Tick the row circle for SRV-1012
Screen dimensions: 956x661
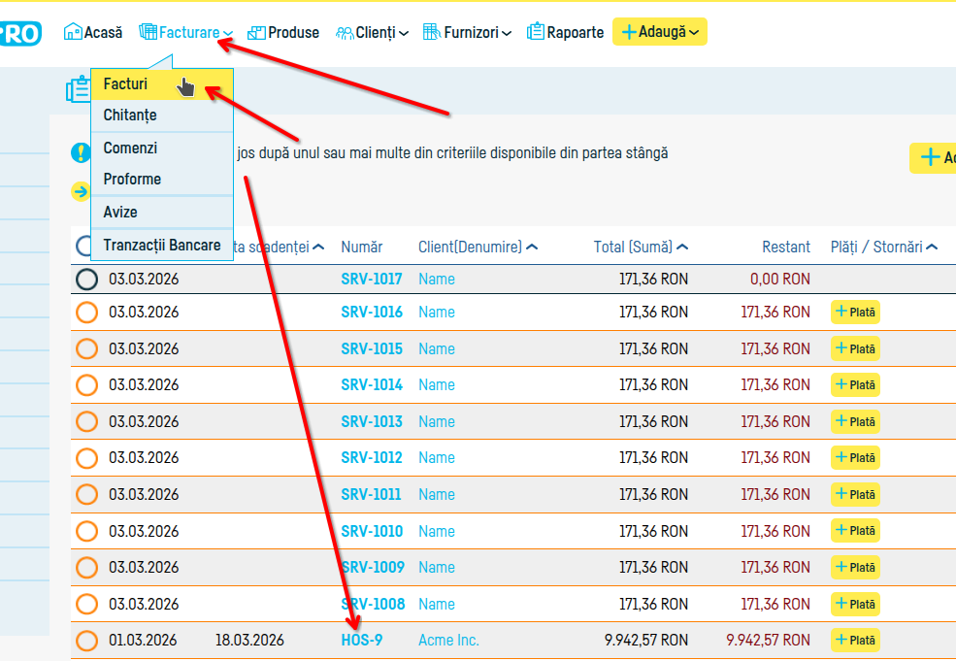[87, 458]
